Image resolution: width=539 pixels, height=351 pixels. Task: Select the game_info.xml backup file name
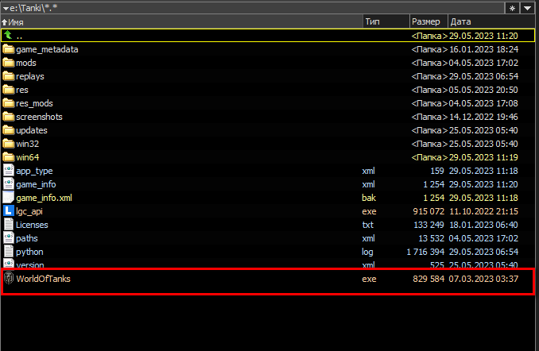click(x=44, y=198)
